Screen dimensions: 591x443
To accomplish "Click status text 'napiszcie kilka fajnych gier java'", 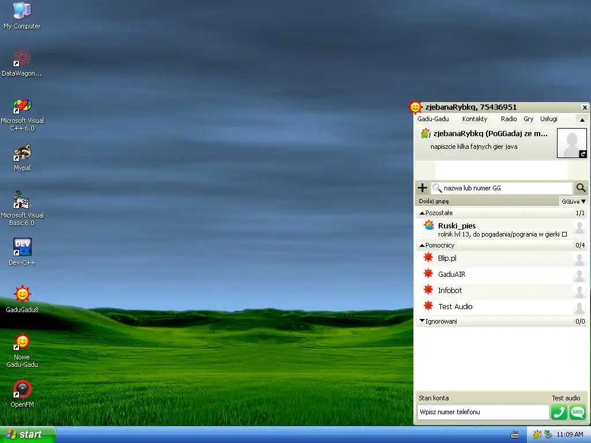I will click(x=474, y=147).
